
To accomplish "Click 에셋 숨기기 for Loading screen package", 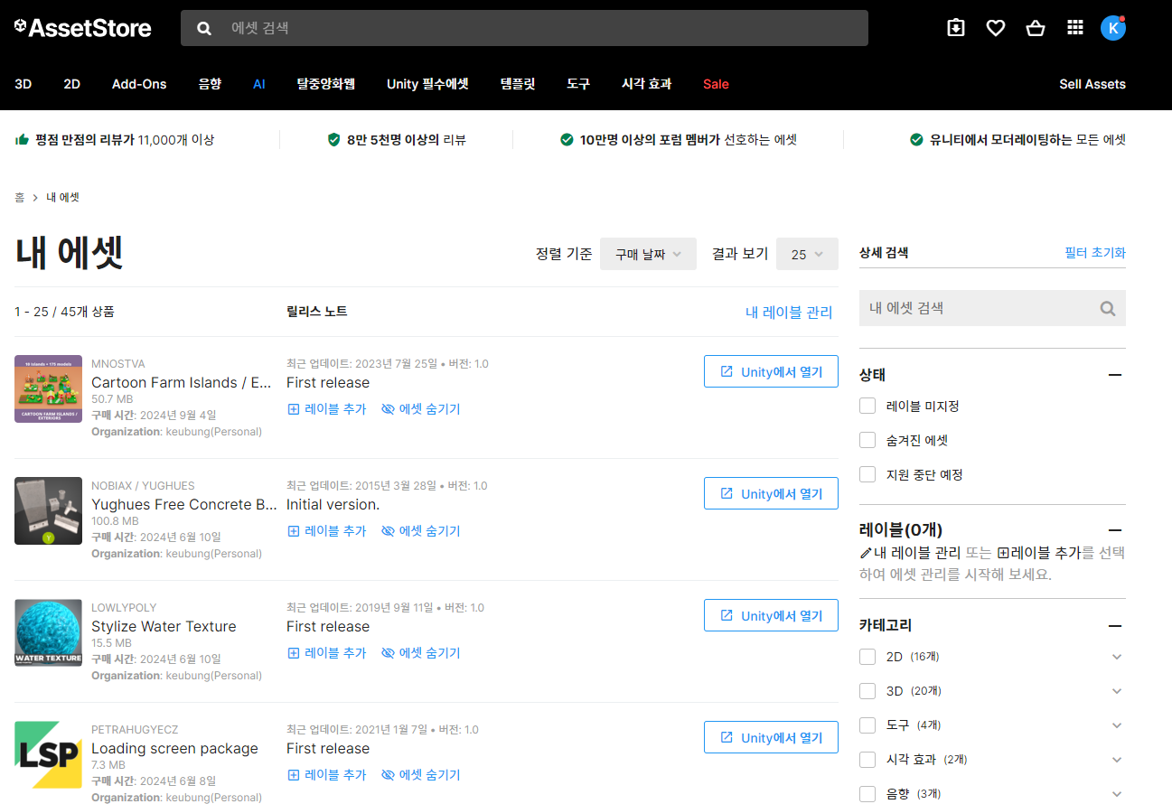I will coord(421,775).
